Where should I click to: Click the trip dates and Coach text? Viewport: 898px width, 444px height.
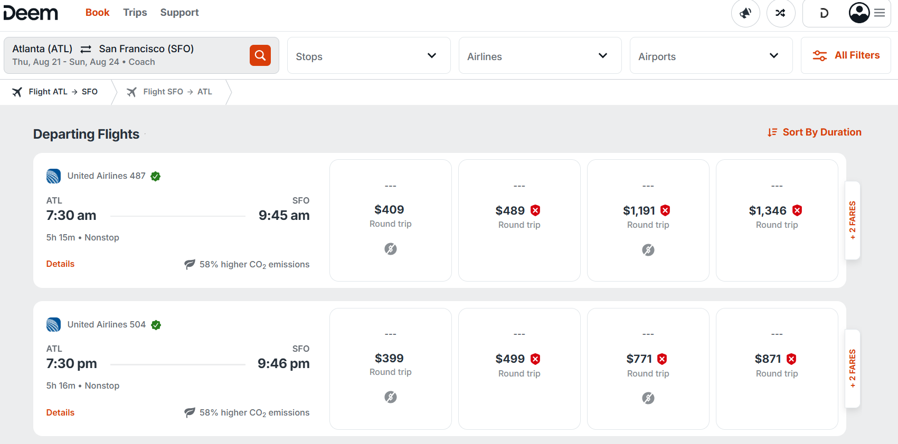point(83,62)
